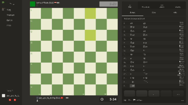The image size is (188, 105).
Task: Click the red flag next to bottom player's name
Action: (62, 98)
